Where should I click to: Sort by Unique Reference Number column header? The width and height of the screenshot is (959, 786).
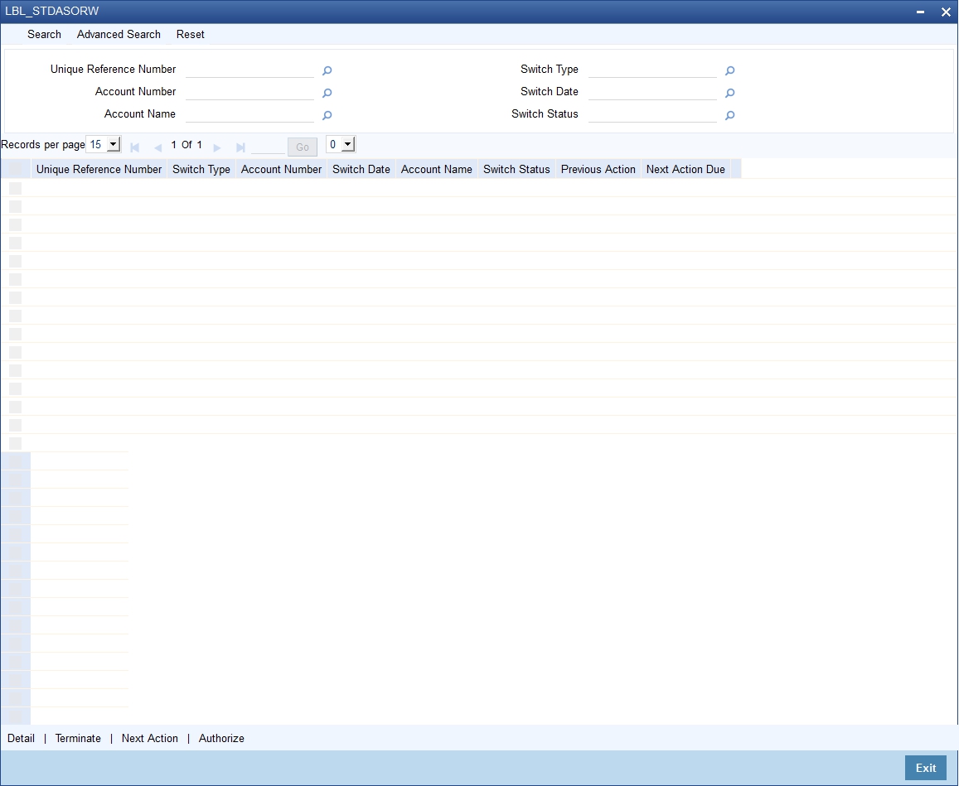click(99, 169)
